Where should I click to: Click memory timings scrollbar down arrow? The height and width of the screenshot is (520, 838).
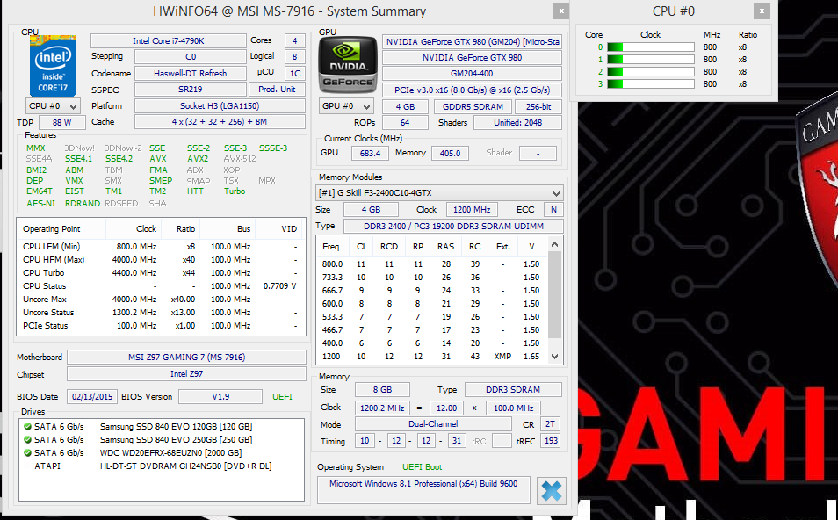click(x=555, y=357)
